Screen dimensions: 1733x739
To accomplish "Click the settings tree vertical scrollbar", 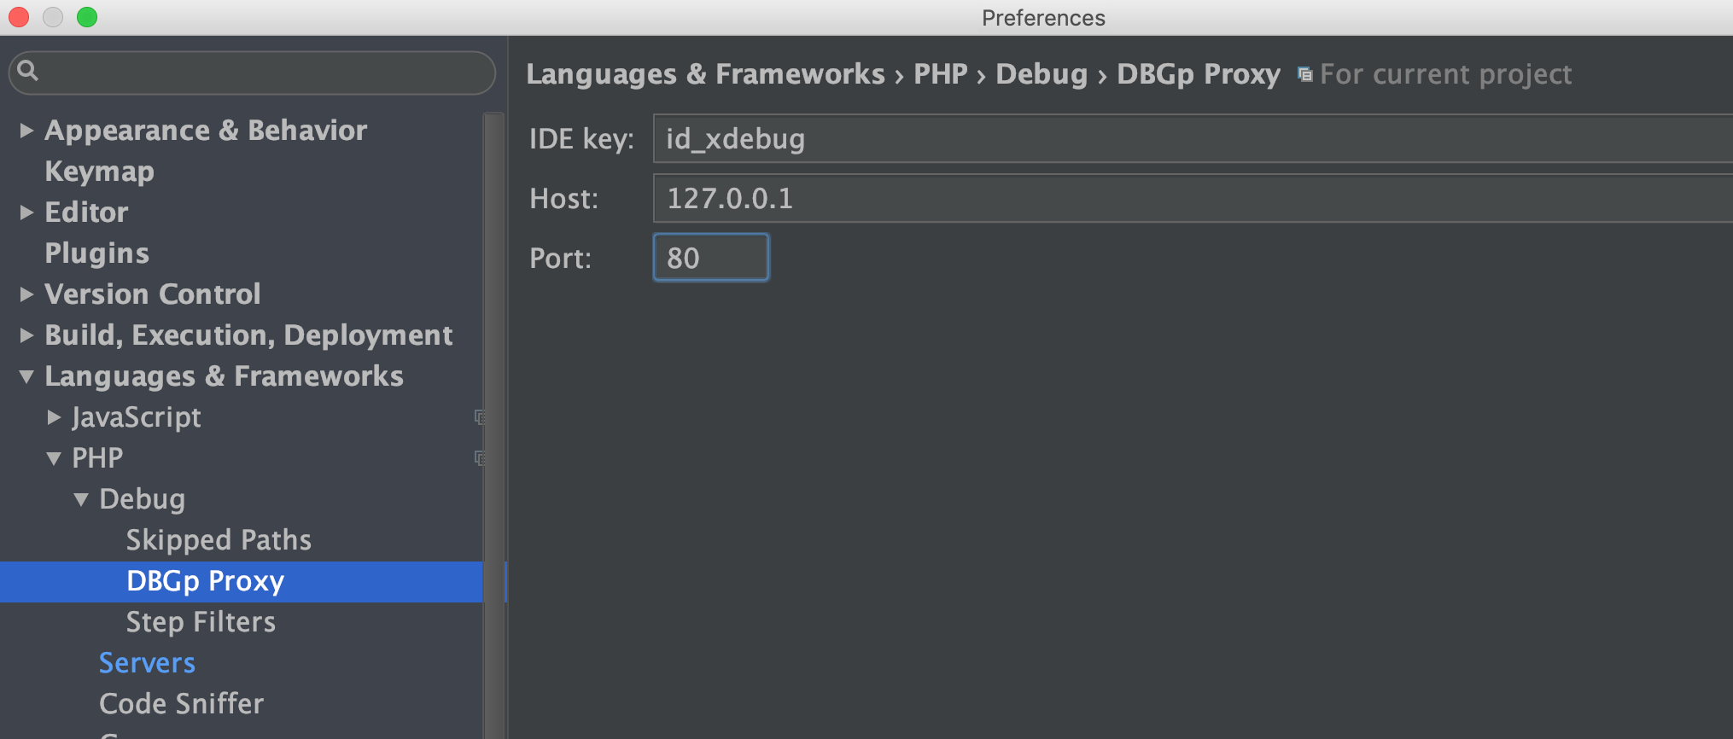I will [493, 425].
